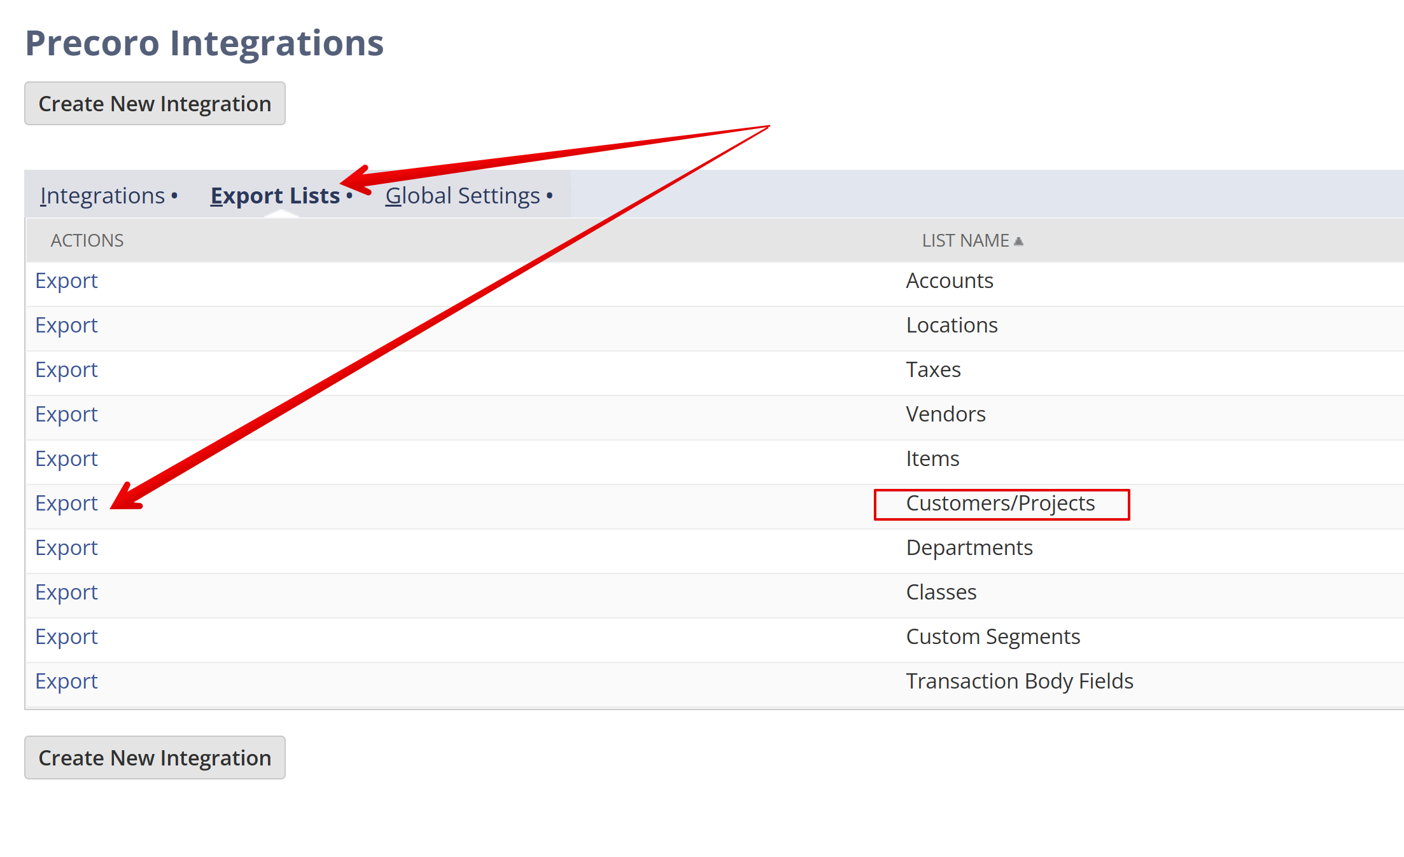Export the Custom Segments list
This screenshot has height=857, width=1404.
66,637
